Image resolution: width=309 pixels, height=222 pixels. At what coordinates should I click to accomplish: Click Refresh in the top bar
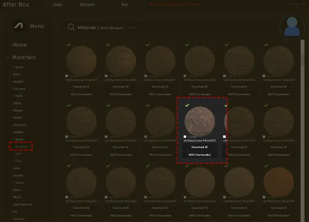pos(87,4)
